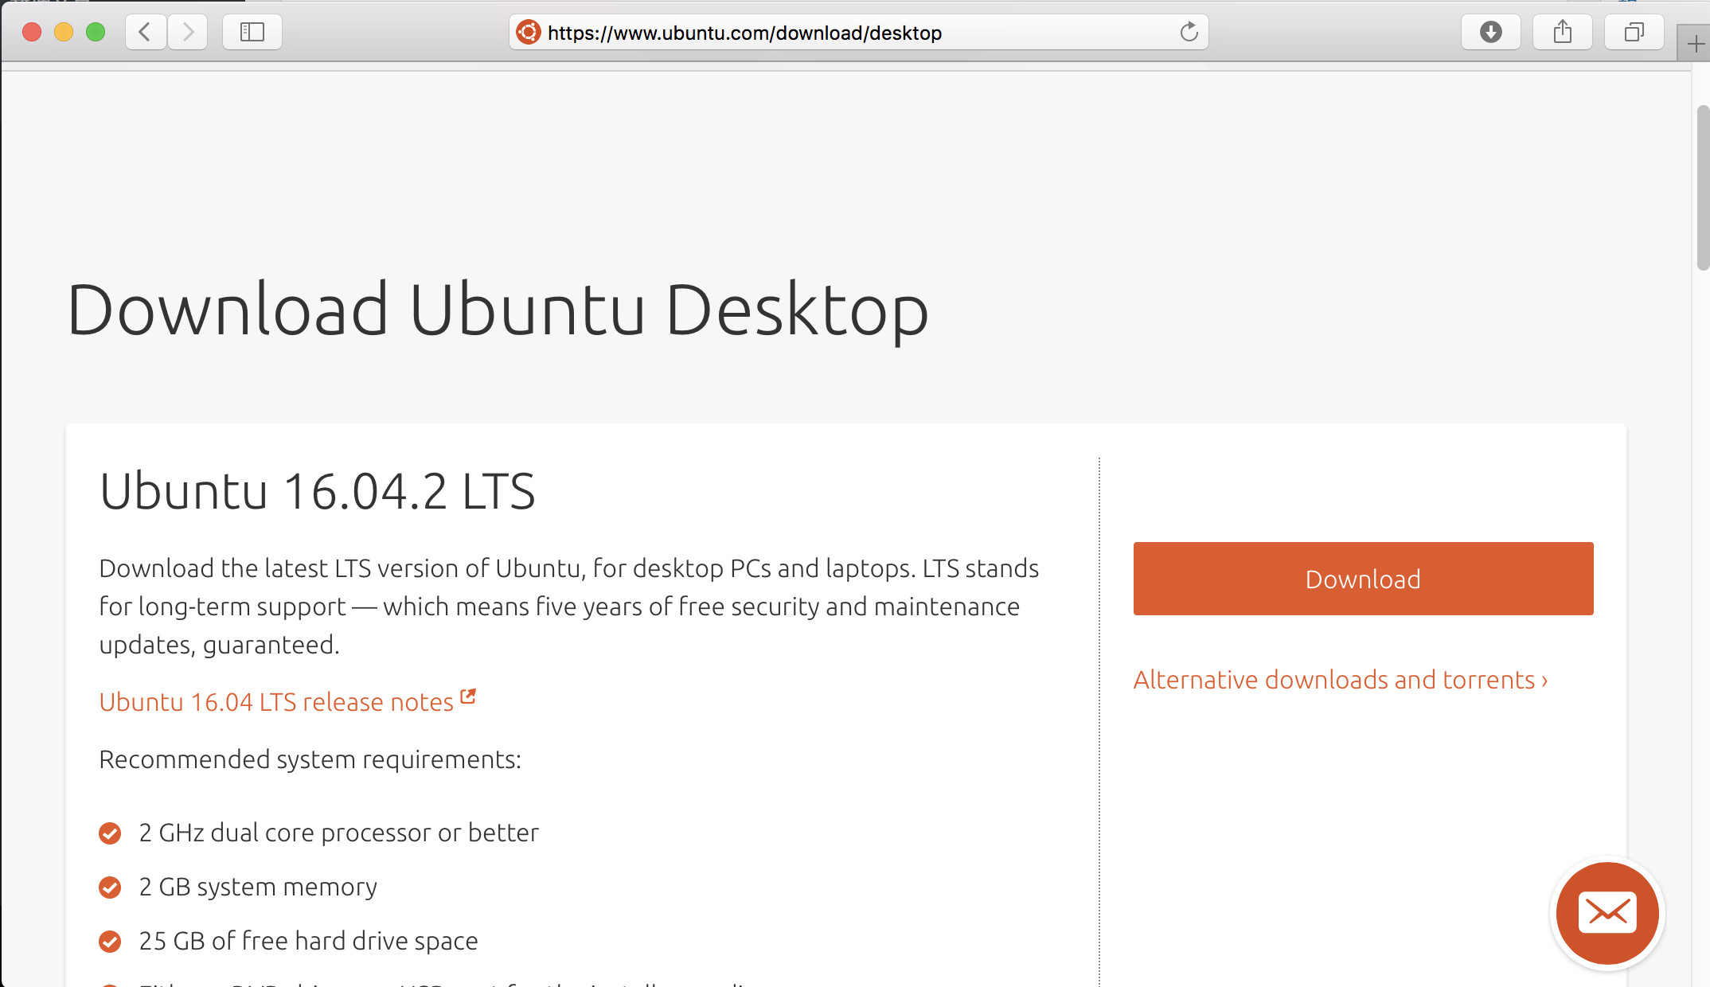The image size is (1710, 987).
Task: Click the vertical page scrollbar
Action: (1702, 188)
